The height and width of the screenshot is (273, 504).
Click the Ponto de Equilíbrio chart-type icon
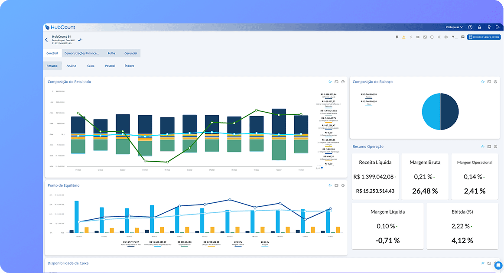point(330,185)
